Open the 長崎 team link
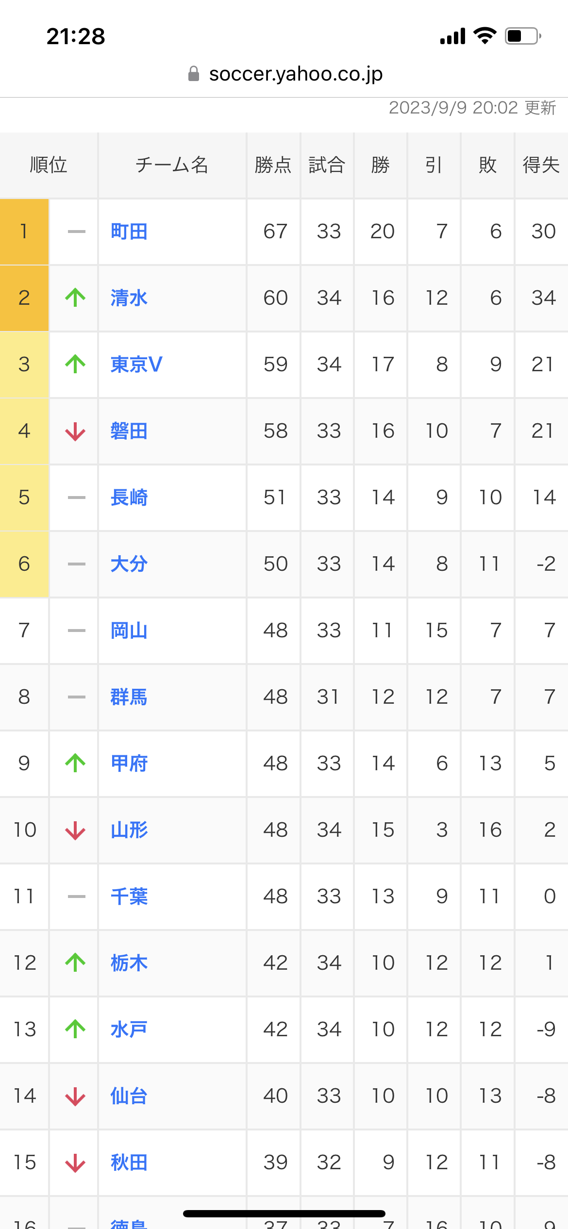This screenshot has width=568, height=1229. 129,498
